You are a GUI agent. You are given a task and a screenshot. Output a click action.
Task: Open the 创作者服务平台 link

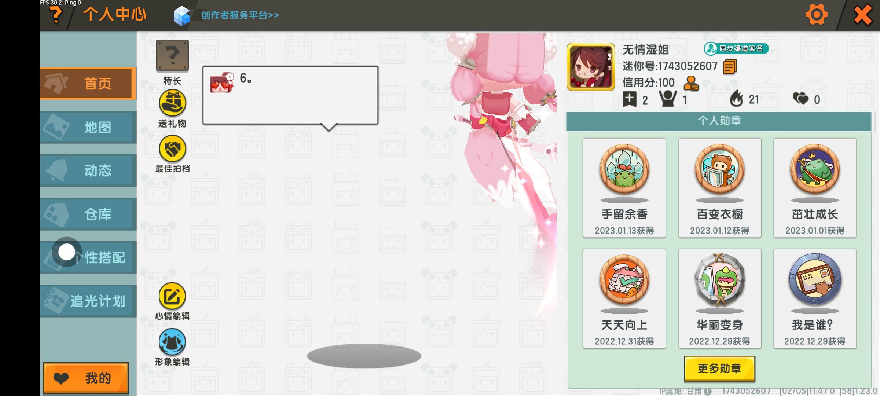click(x=240, y=15)
